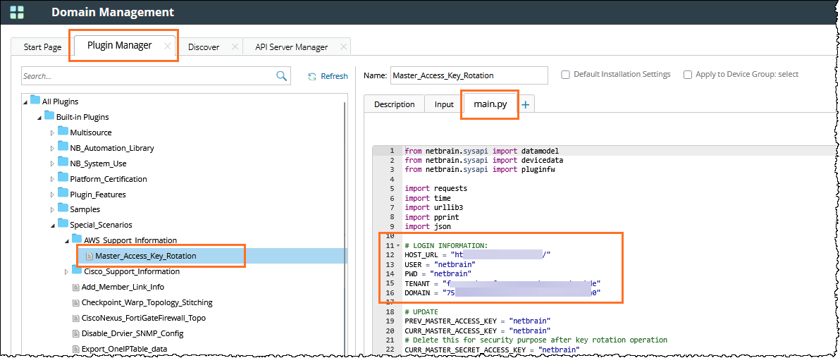Open the Description tab
Viewport: 840px width, 358px height.
[x=394, y=104]
